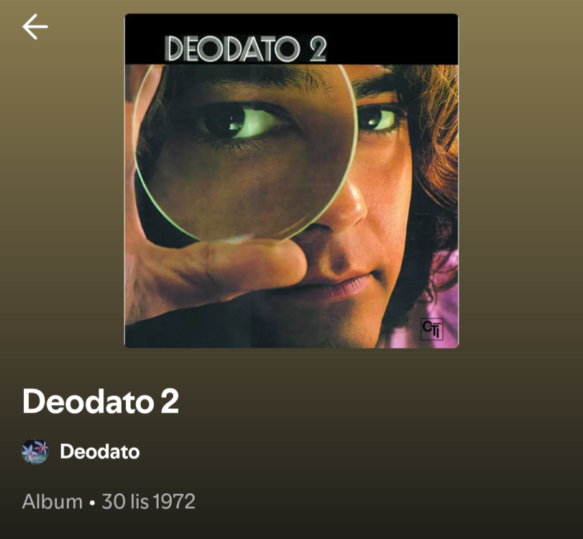
Task: Click the Album type label
Action: 52,502
